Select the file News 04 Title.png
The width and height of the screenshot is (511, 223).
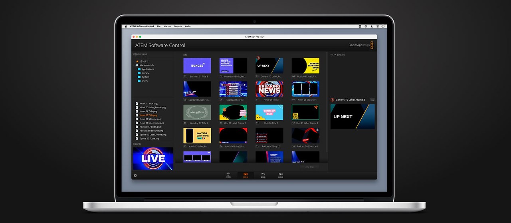[x=146, y=111]
